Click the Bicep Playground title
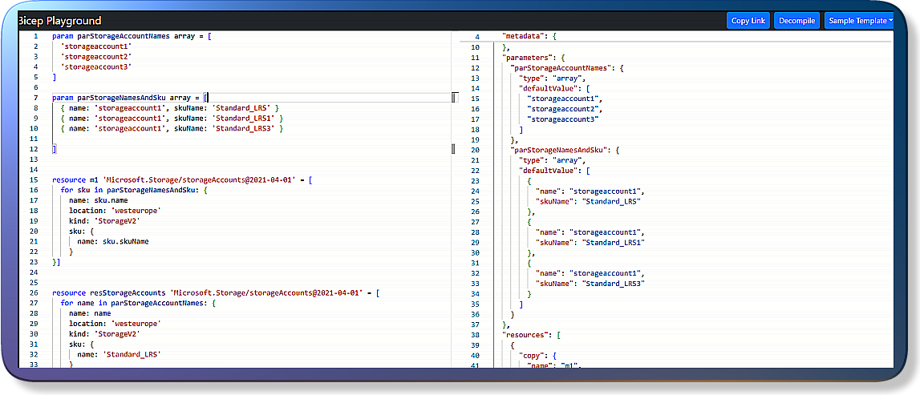 60,21
